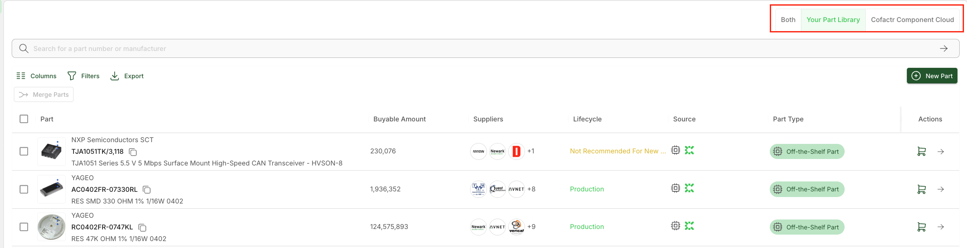The image size is (967, 248).
Task: Click Production status for AC0402FR-07330RL
Action: pyautogui.click(x=587, y=189)
